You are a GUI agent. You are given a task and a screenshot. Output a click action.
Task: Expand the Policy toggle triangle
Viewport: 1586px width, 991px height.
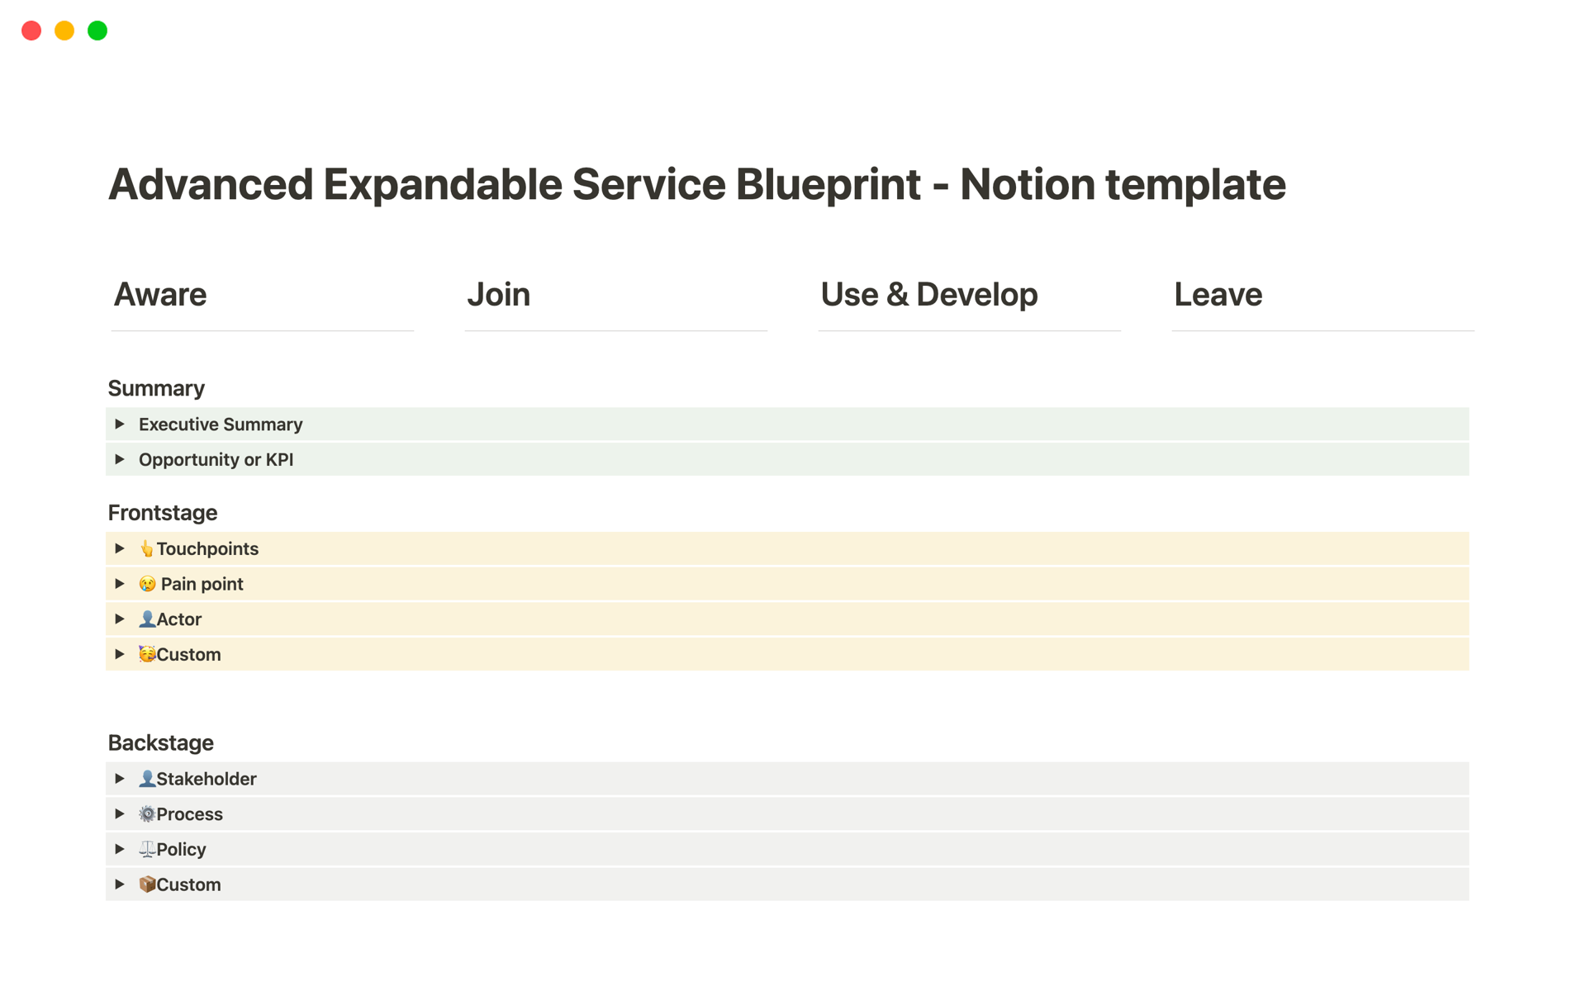tap(120, 850)
